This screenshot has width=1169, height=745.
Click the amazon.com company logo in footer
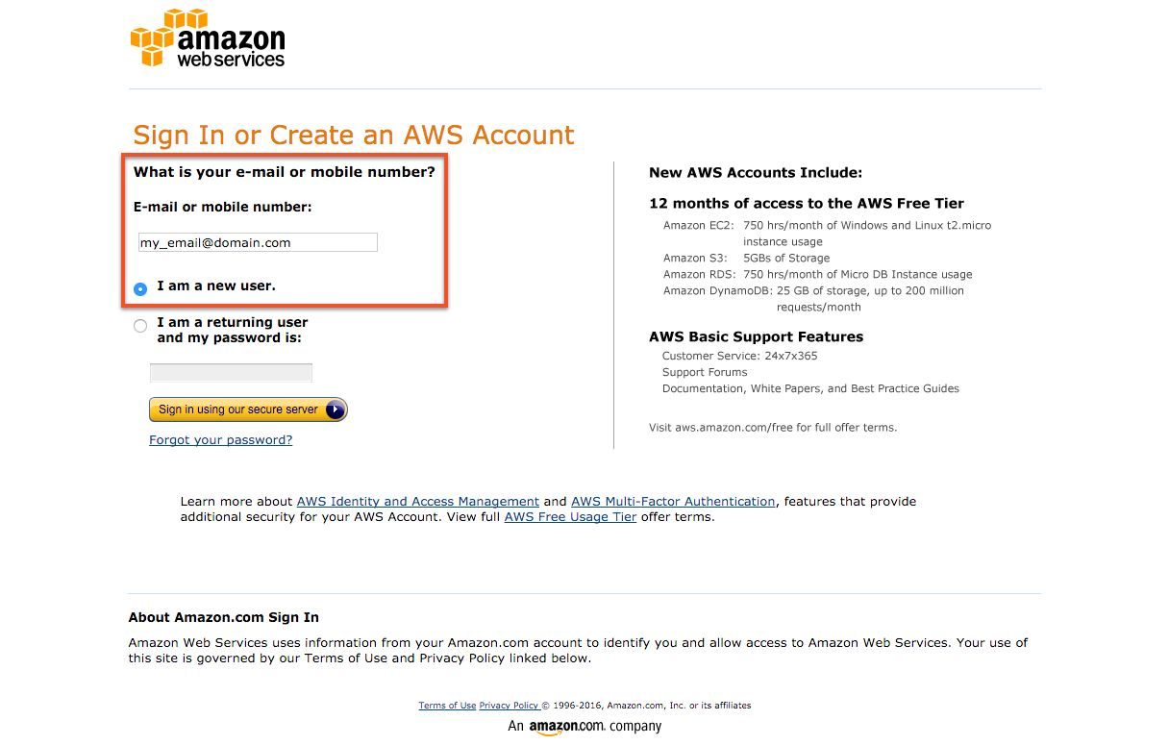584,727
